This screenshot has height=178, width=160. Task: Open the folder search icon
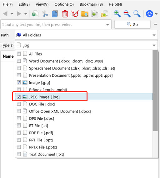pyautogui.click(x=85, y=14)
